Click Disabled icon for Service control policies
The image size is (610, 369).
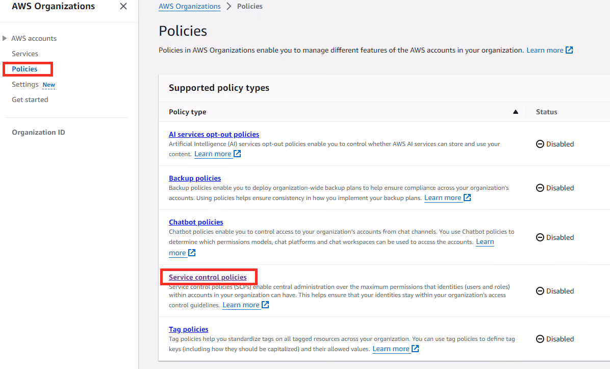coord(540,291)
